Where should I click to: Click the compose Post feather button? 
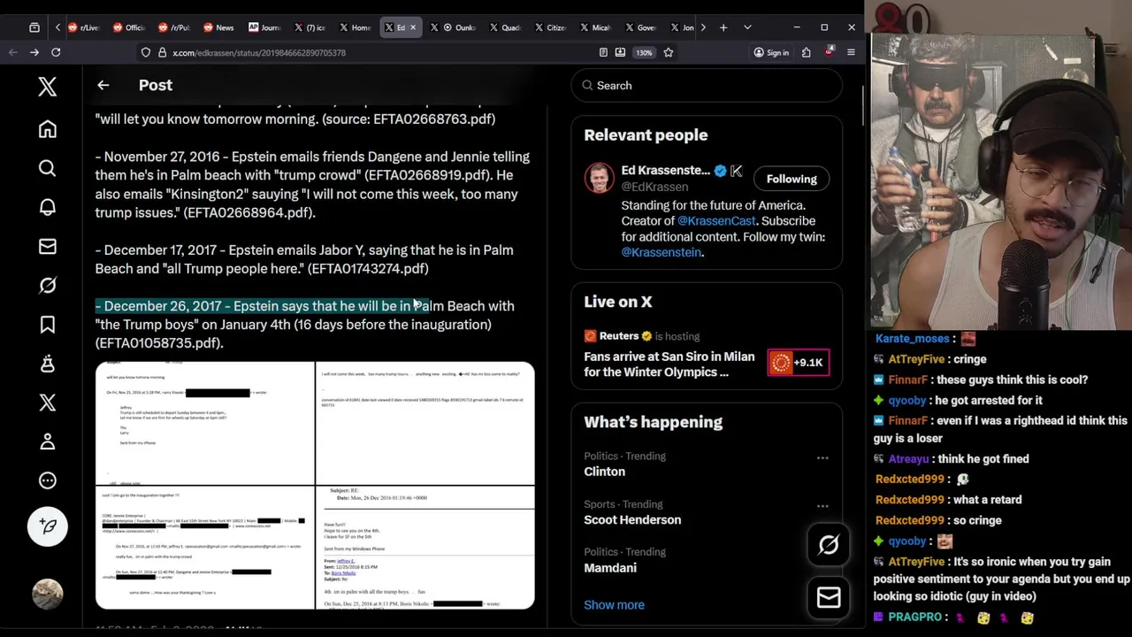click(47, 526)
